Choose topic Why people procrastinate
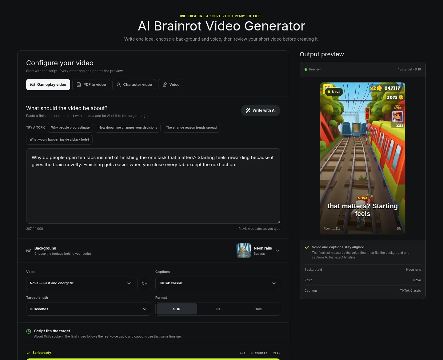This screenshot has height=360, width=443. (x=70, y=128)
